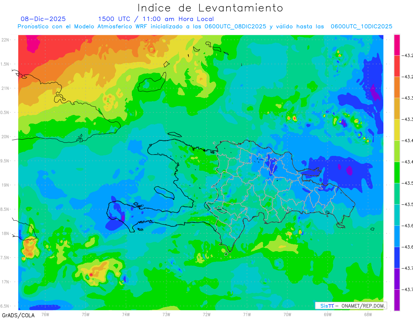Click the pure green legend swatch
Image resolution: width=413 pixels, height=319 pixels.
coord(397,172)
